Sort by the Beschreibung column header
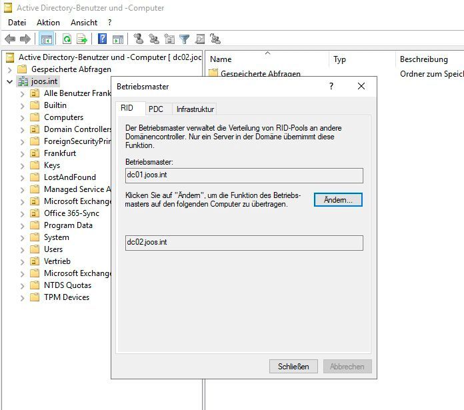This screenshot has width=464, height=410. click(430, 59)
